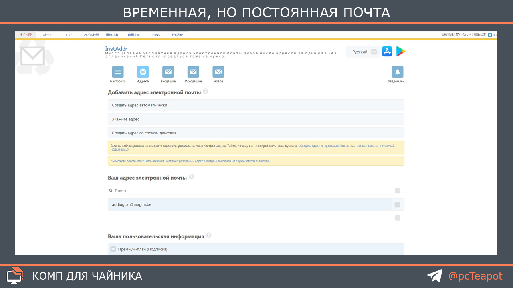Click the InstAddr site title
This screenshot has width=513, height=288.
click(x=116, y=49)
